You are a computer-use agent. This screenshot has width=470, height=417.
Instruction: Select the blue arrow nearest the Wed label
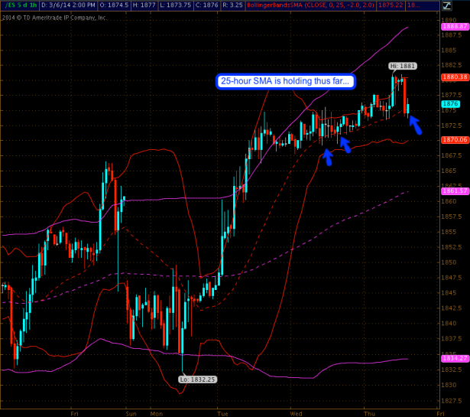coord(327,157)
